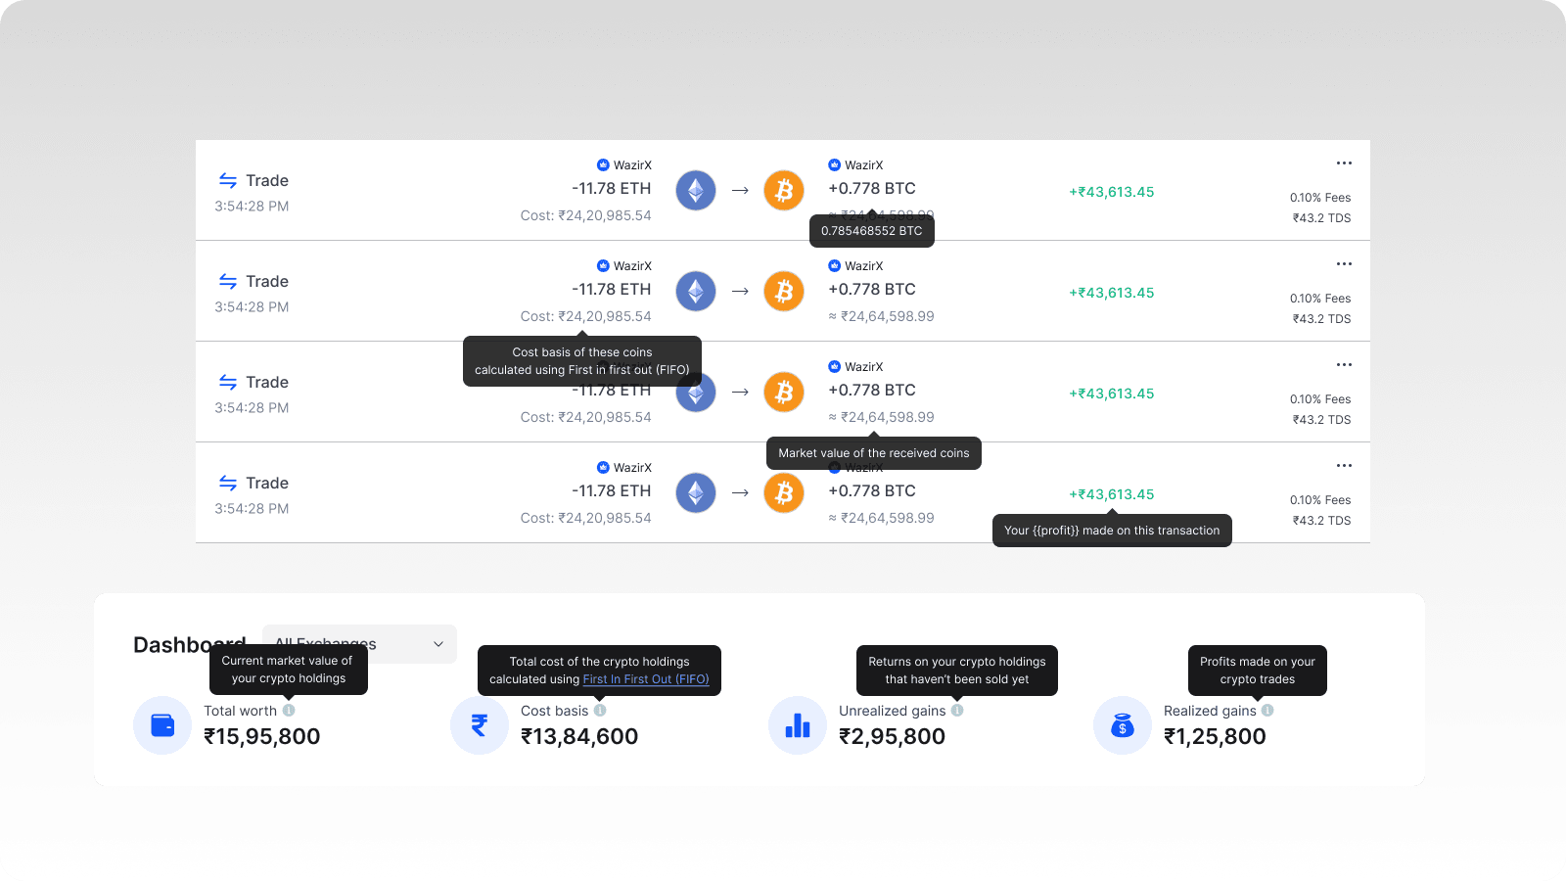Click wallet icon for Total worth
Image resolution: width=1566 pixels, height=881 pixels.
tap(162, 725)
